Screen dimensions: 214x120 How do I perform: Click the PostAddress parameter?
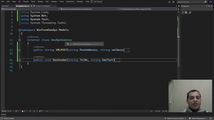(88, 50)
